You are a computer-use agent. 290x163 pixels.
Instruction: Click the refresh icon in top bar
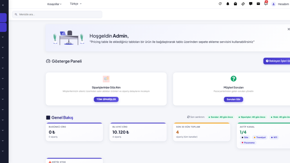coord(220,4)
